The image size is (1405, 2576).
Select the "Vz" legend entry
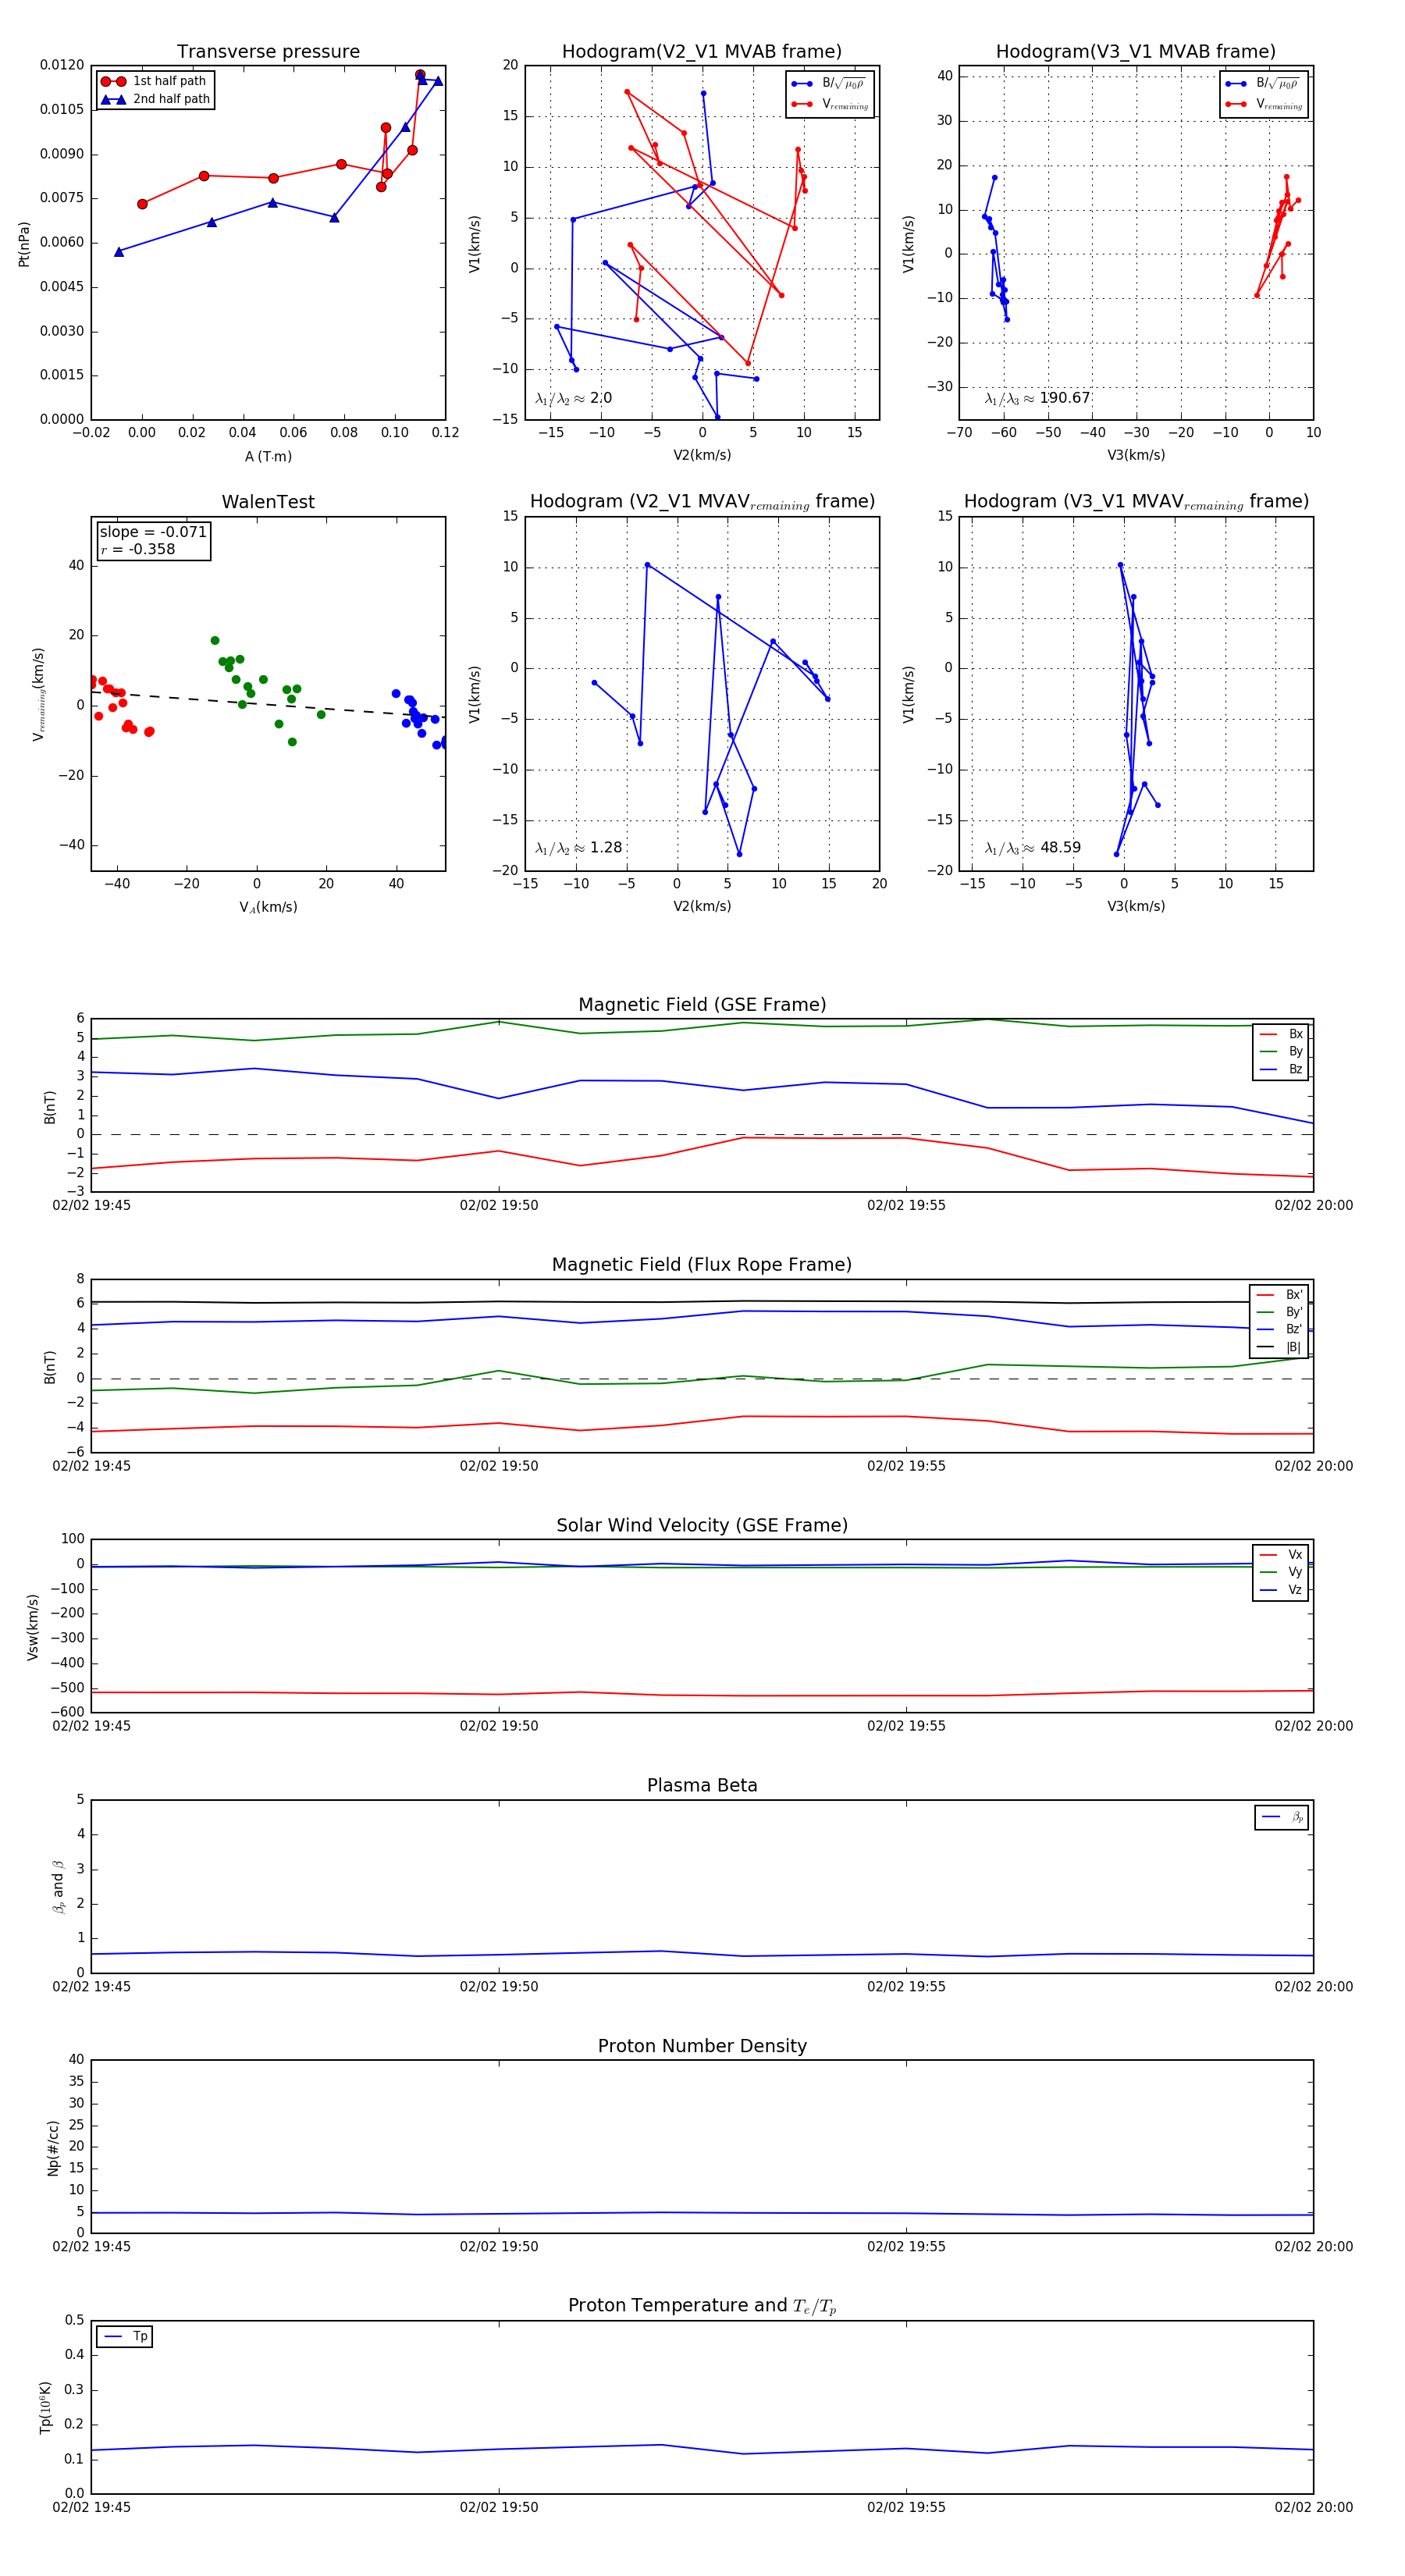pyautogui.click(x=1281, y=1590)
